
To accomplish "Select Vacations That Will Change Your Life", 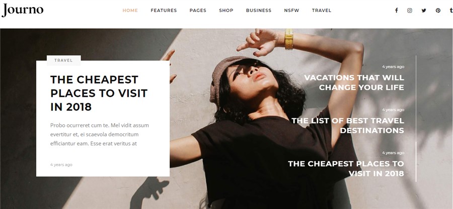I will pos(354,82).
